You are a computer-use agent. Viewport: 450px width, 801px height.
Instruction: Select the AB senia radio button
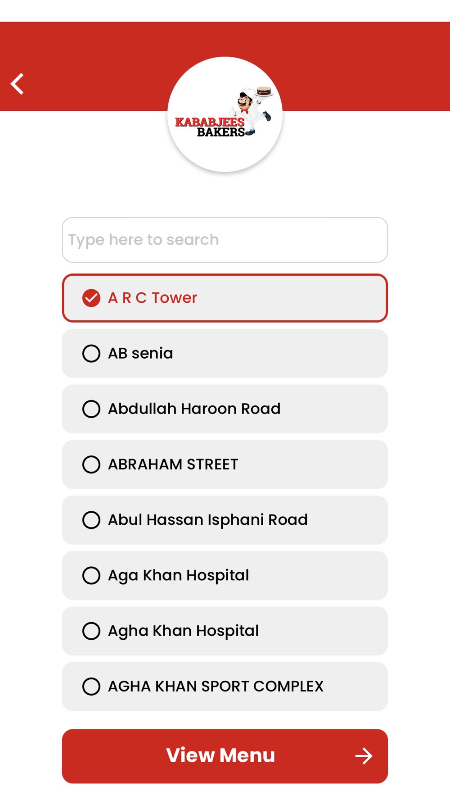point(91,354)
